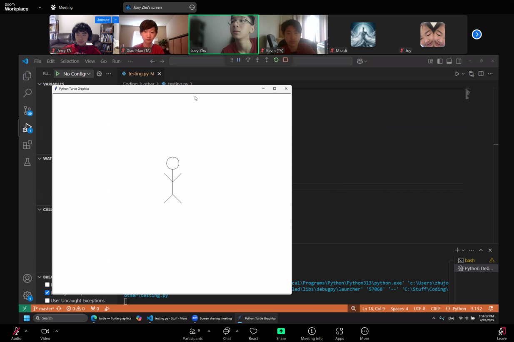Screen dimensions: 514x342
Task: Select the bash terminal entry
Action: tap(476, 260)
